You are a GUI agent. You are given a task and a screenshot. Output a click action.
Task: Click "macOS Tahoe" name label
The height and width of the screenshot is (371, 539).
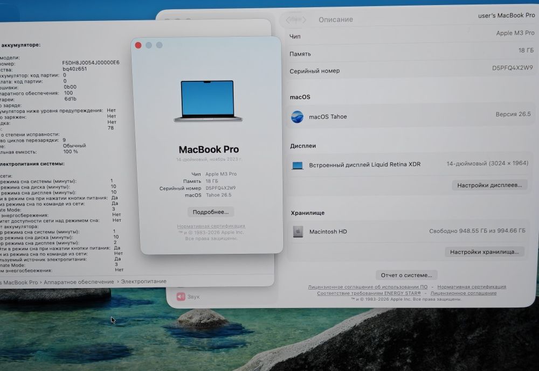328,117
